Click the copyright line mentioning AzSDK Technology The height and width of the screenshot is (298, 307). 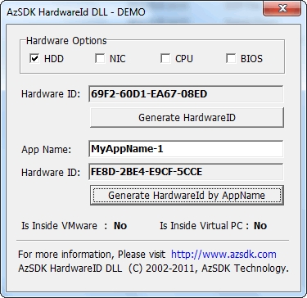click(x=153, y=269)
